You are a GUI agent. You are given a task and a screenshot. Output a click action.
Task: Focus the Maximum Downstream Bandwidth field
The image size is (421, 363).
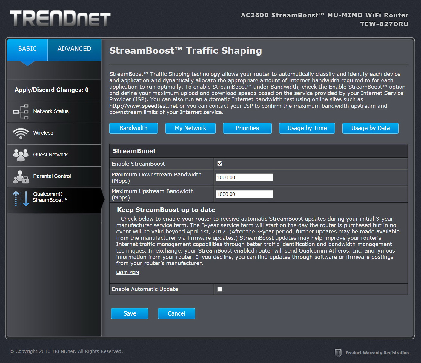[244, 177]
